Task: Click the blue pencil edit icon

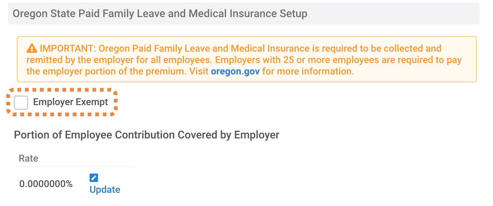Action: pos(94,178)
